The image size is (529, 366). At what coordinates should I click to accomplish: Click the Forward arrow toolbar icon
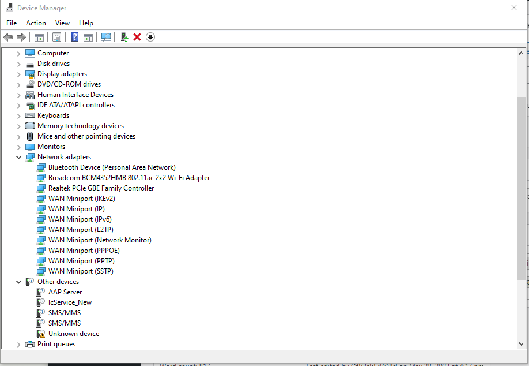tap(21, 37)
